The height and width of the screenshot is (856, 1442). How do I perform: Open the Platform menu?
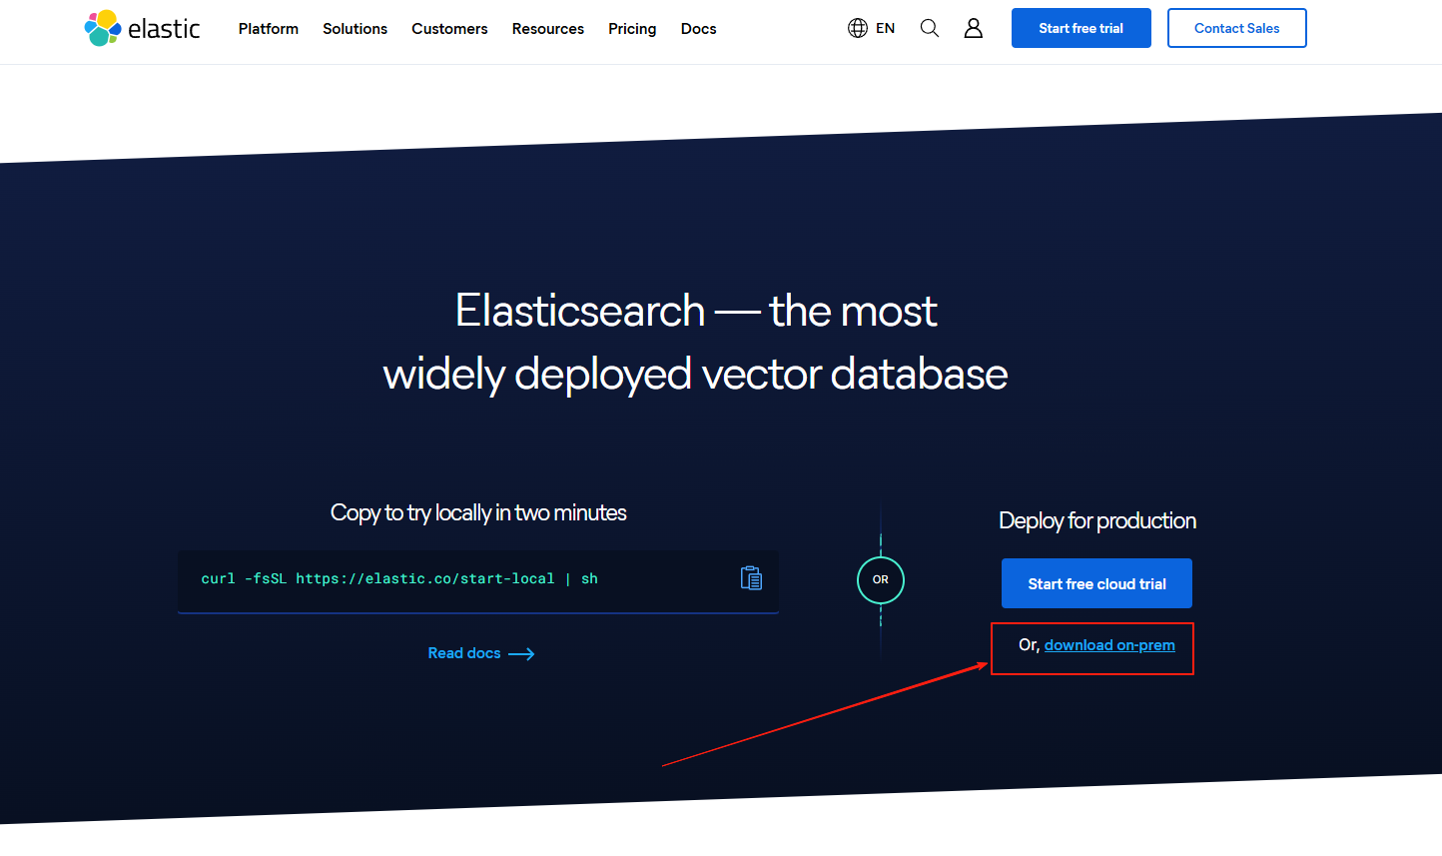click(x=269, y=29)
